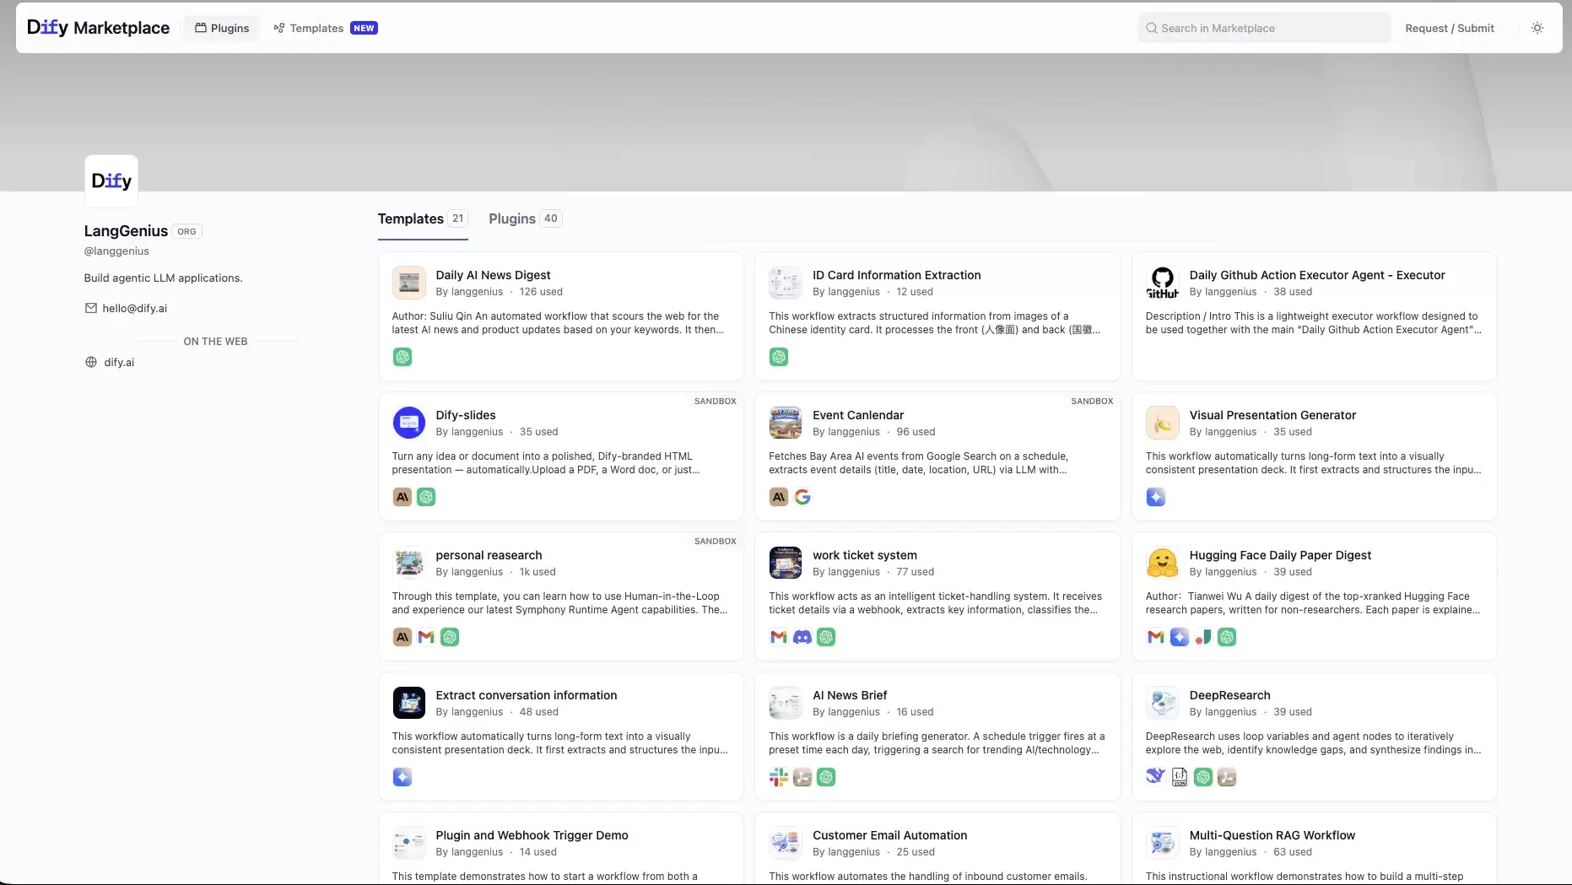Open the Event Canlendar template title
1572x885 pixels.
pyautogui.click(x=858, y=415)
